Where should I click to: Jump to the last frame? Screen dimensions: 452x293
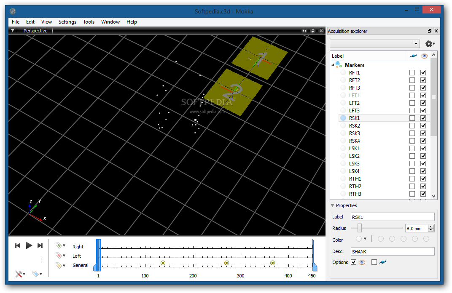[40, 245]
